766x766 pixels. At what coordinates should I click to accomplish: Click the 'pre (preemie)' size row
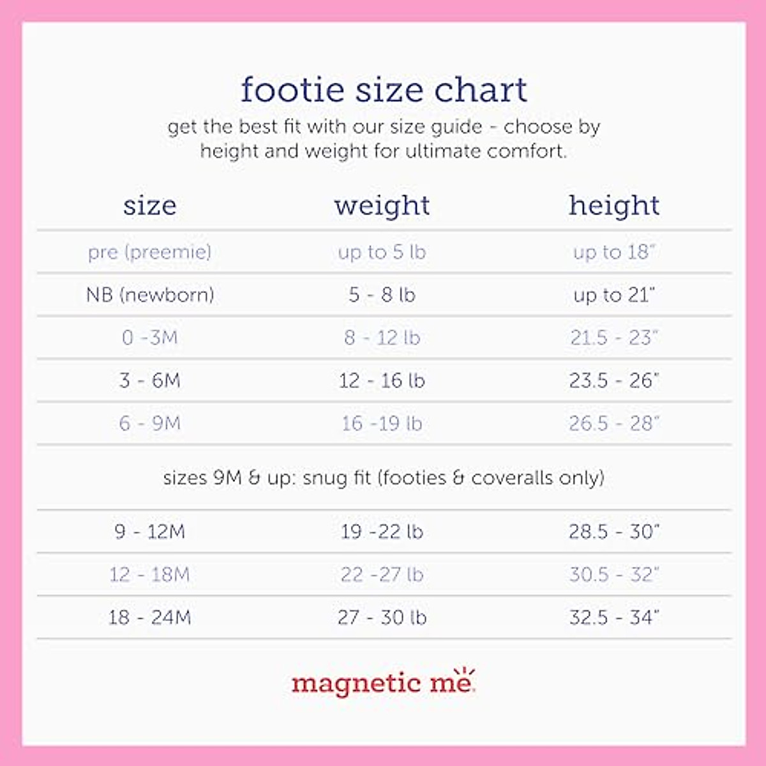pos(149,252)
